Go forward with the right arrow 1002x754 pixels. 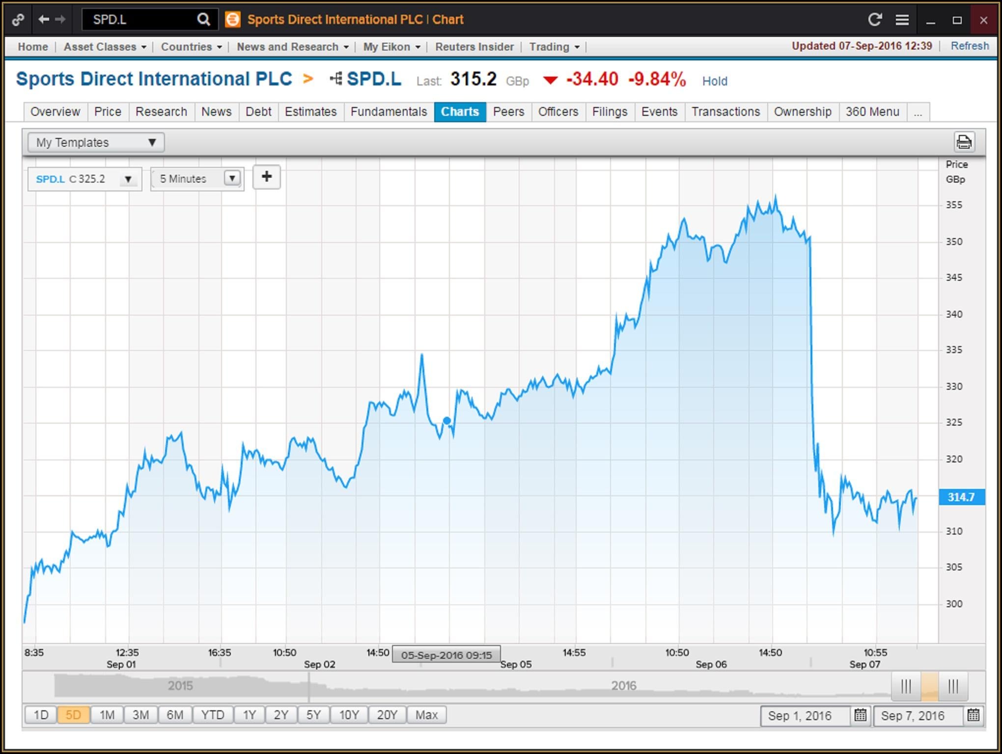60,19
